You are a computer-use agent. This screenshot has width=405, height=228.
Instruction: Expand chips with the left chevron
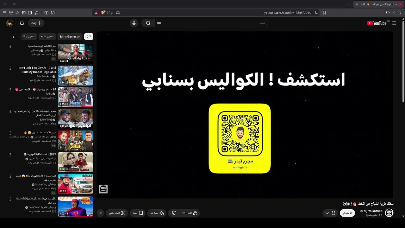coord(13,37)
